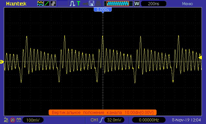Click the 0.00000Hz frequency counter readout
The width and height of the screenshot is (206, 124).
[149, 120]
